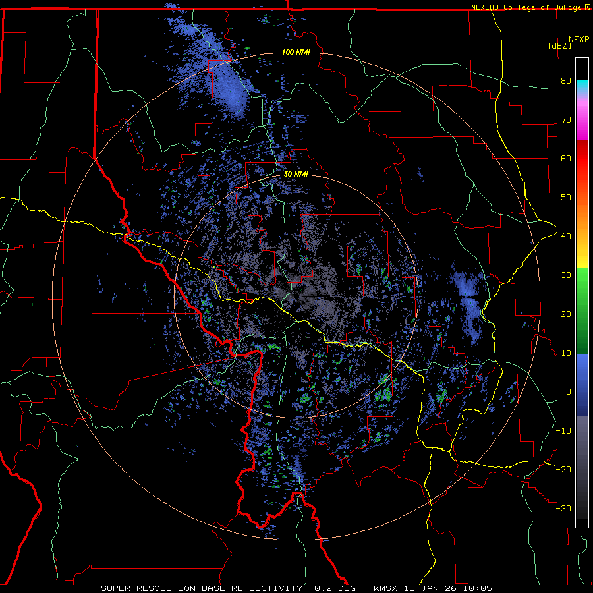Click the '-0.2 DEG' elevation angle text
Screen dimensions: 593x593
pyautogui.click(x=333, y=588)
